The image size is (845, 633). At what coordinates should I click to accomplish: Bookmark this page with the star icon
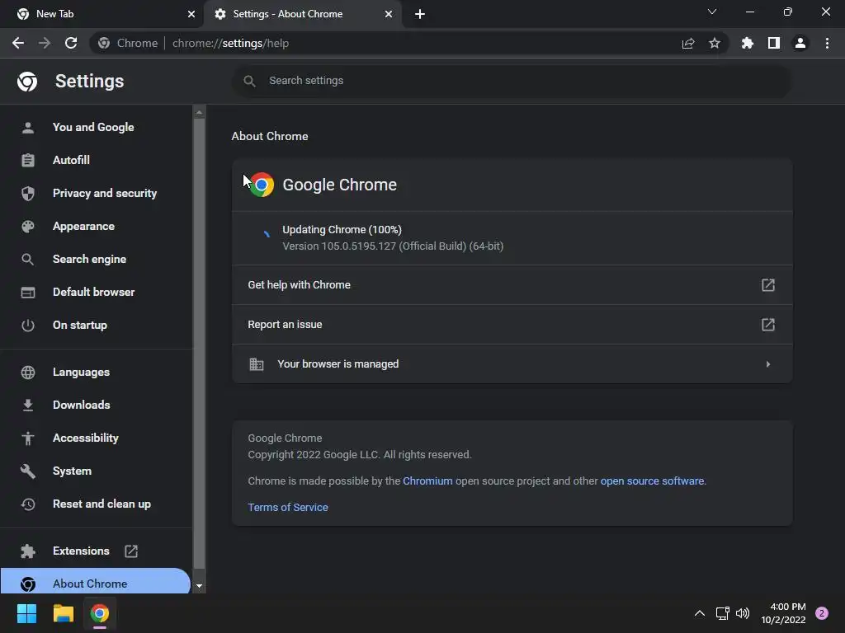point(714,43)
